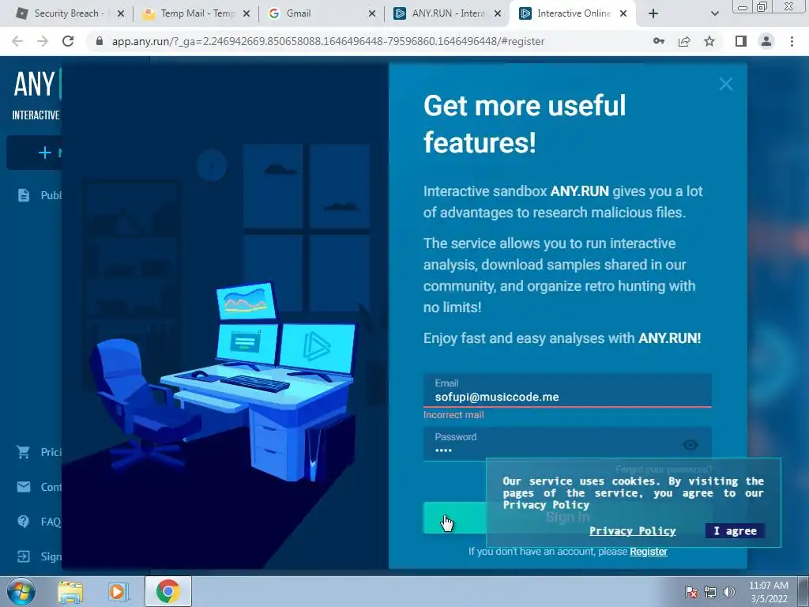Image resolution: width=809 pixels, height=607 pixels.
Task: Click the Incorrect mail error text
Action: tap(453, 415)
